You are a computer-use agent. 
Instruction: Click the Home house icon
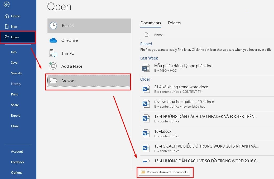[7, 16]
